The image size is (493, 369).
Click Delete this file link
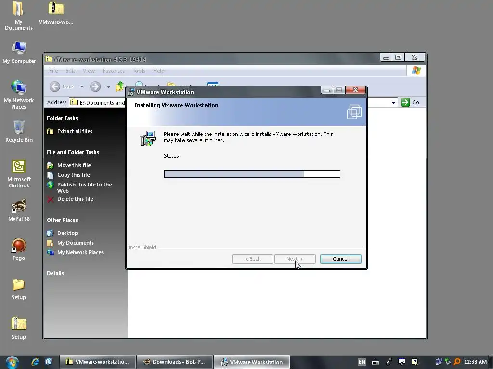[x=75, y=199]
